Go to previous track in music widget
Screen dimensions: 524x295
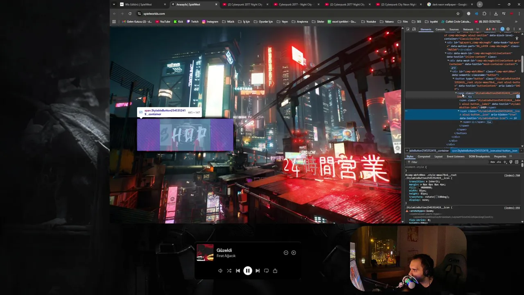(238, 270)
